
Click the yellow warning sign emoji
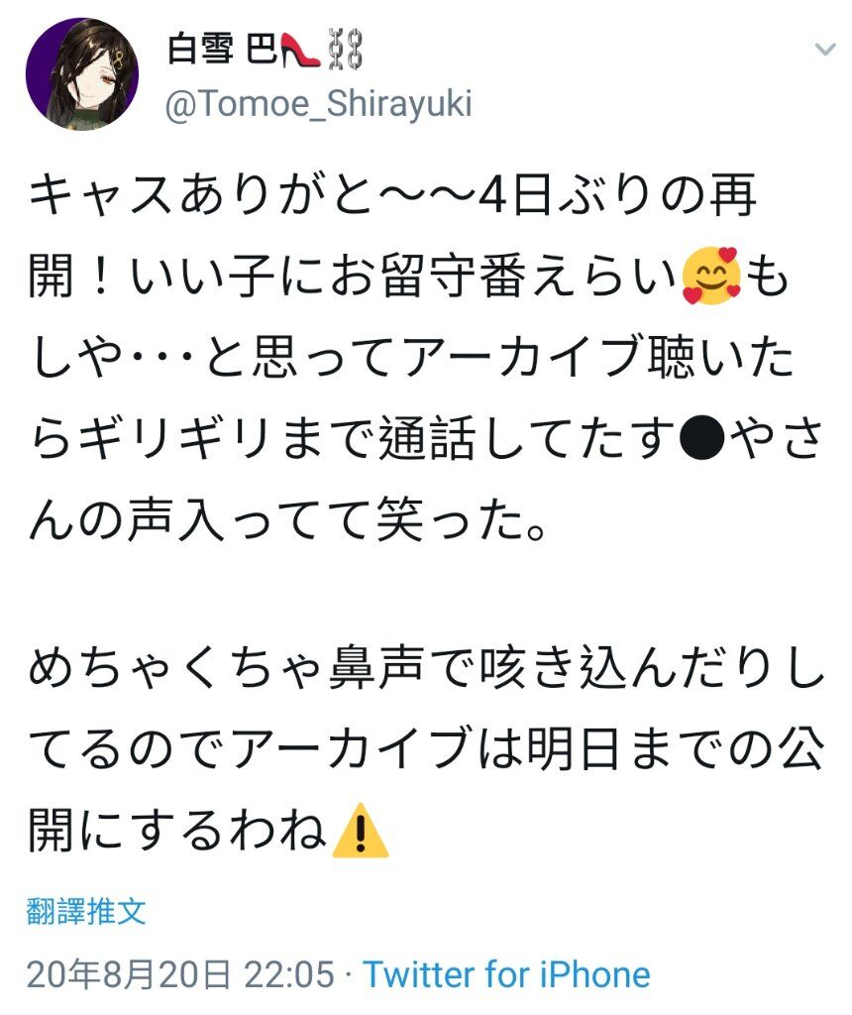tap(360, 831)
